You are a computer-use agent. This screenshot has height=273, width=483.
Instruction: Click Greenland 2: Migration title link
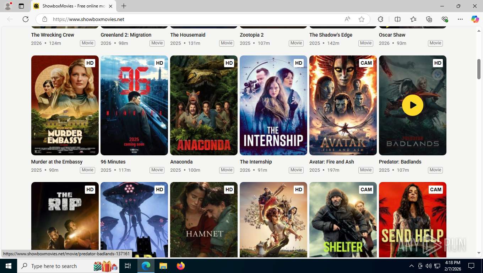[126, 35]
